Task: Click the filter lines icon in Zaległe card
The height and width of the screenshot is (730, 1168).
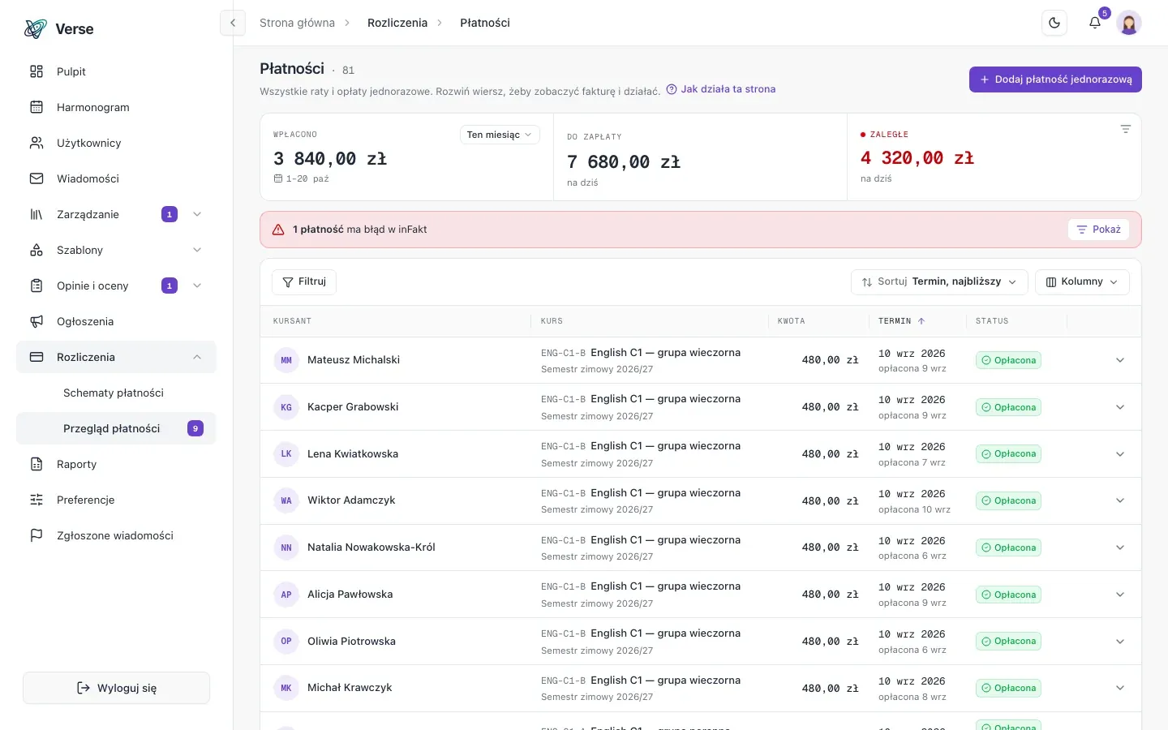Action: click(1125, 129)
